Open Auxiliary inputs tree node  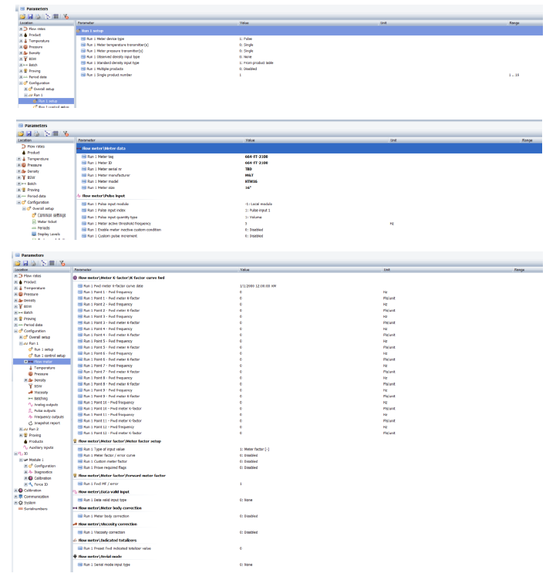41,447
